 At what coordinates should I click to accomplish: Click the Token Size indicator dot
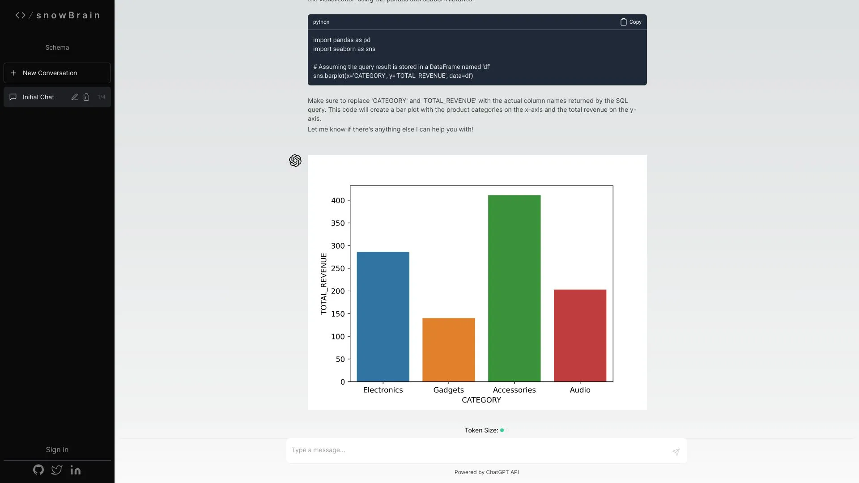click(502, 430)
